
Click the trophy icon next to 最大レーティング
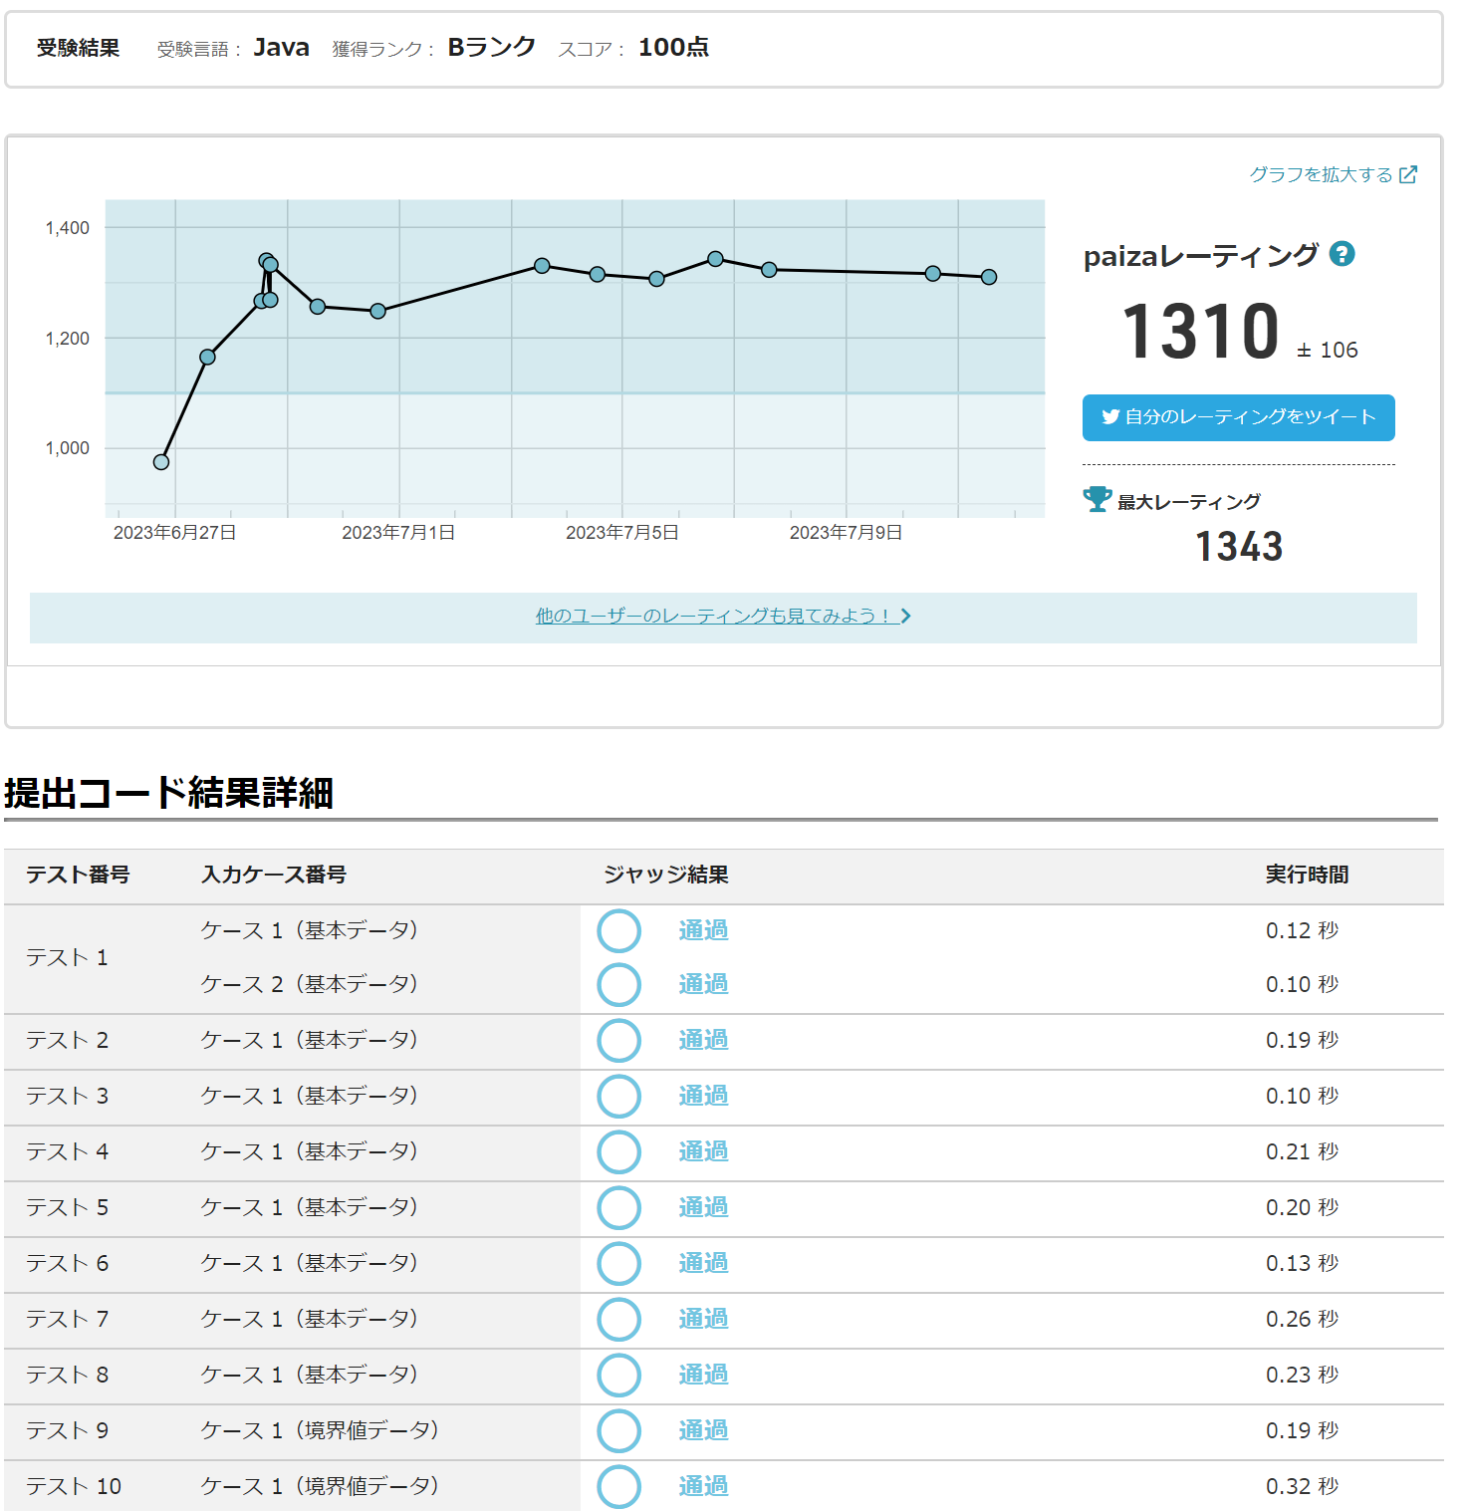1097,499
